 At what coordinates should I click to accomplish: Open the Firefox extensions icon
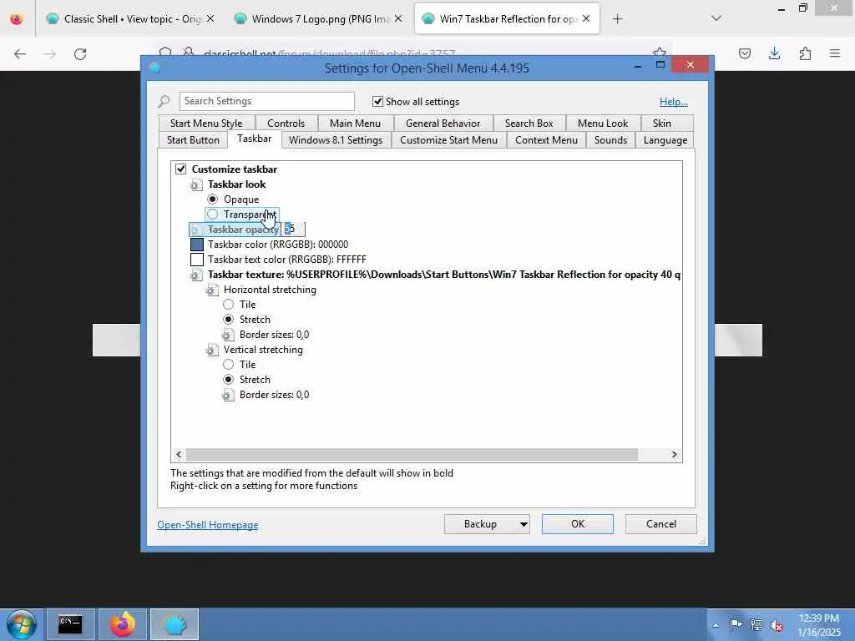[x=805, y=53]
